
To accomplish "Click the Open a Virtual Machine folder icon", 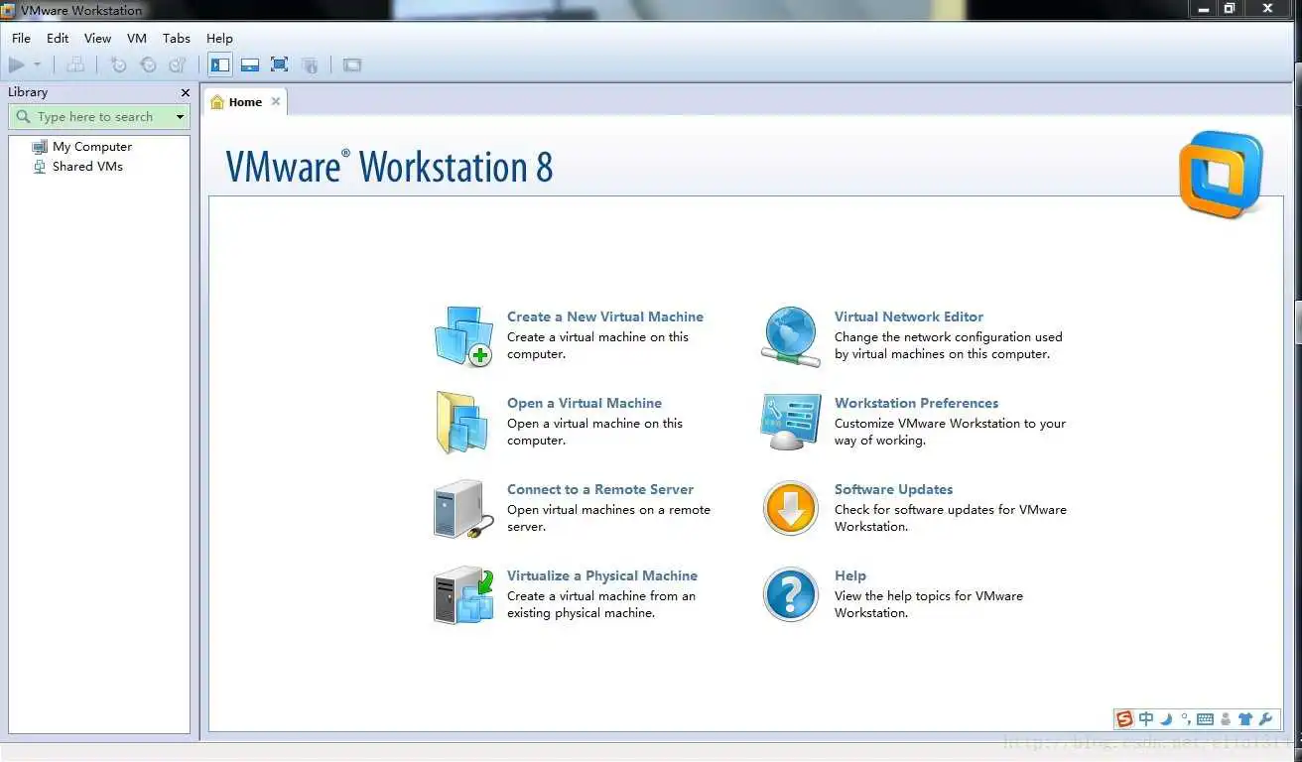I will (x=462, y=423).
